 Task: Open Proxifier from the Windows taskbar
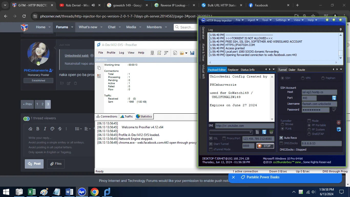[x=107, y=192]
